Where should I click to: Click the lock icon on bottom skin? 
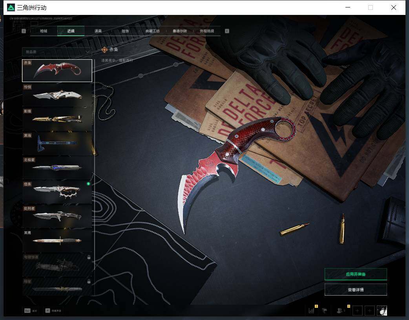89,282
